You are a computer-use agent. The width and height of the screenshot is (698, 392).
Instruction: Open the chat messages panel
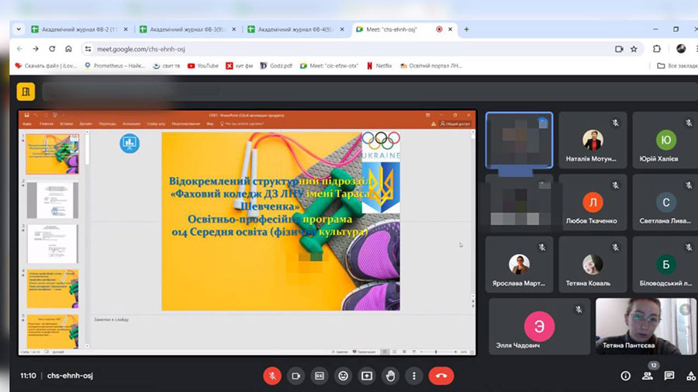coord(669,376)
